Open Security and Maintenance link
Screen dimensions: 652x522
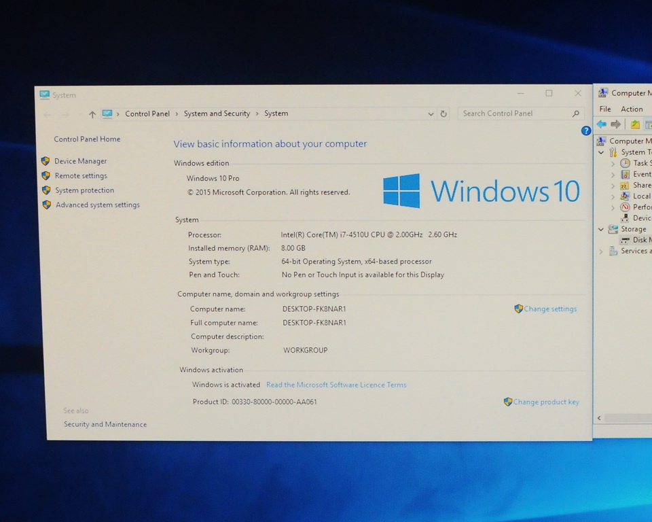(105, 424)
